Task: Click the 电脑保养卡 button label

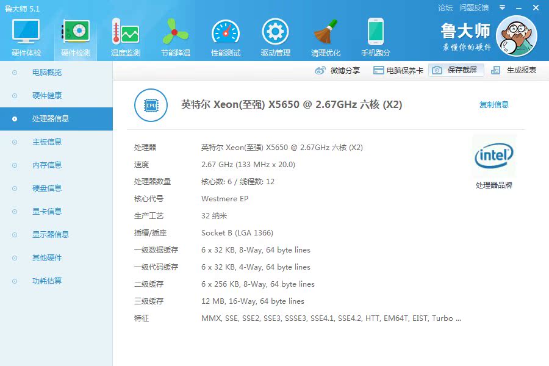Action: click(405, 70)
